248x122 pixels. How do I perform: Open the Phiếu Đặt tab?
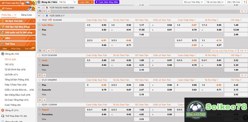tap(9, 15)
